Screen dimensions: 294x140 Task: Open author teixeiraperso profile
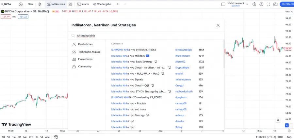click(x=183, y=80)
